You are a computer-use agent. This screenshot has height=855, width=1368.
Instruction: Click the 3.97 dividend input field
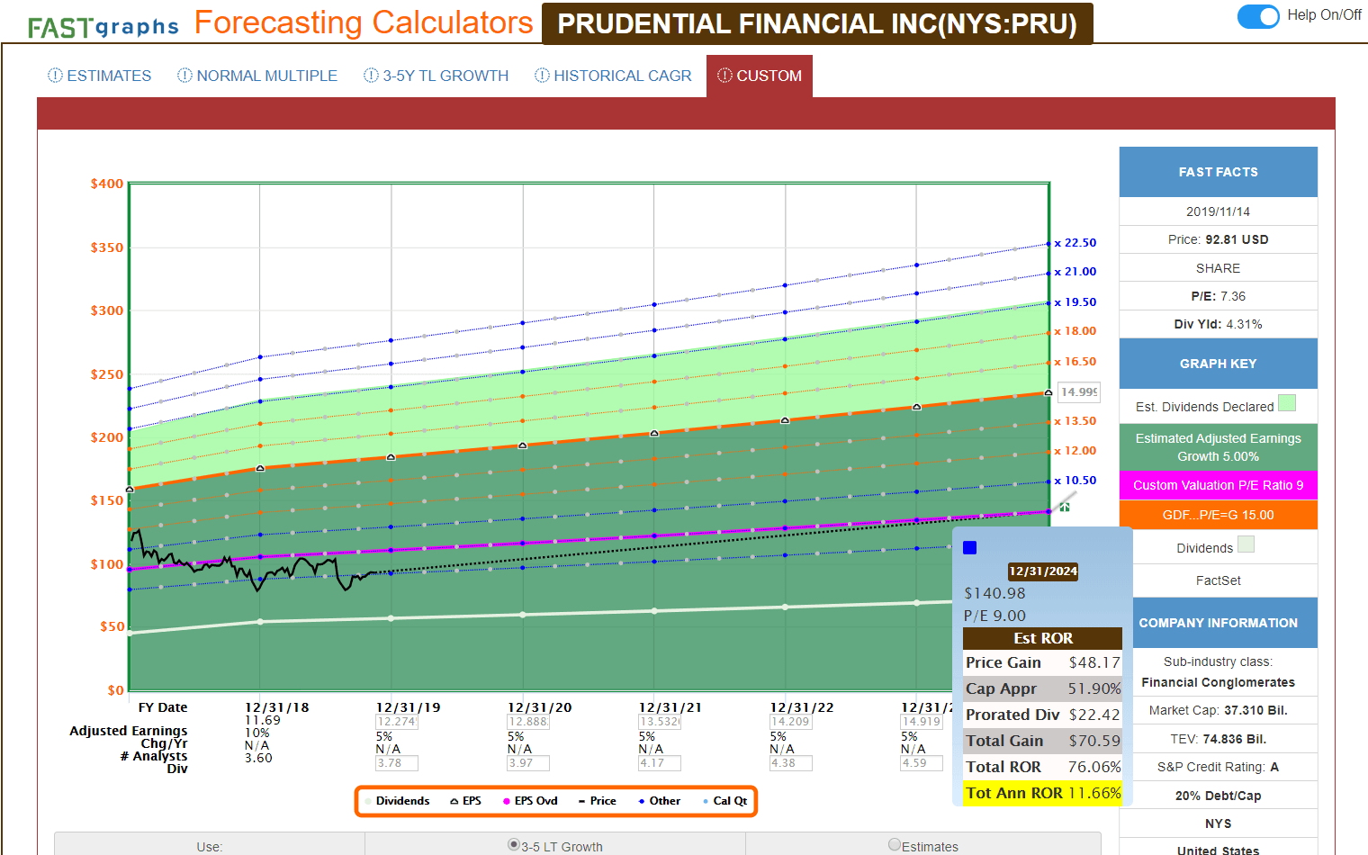tap(528, 763)
